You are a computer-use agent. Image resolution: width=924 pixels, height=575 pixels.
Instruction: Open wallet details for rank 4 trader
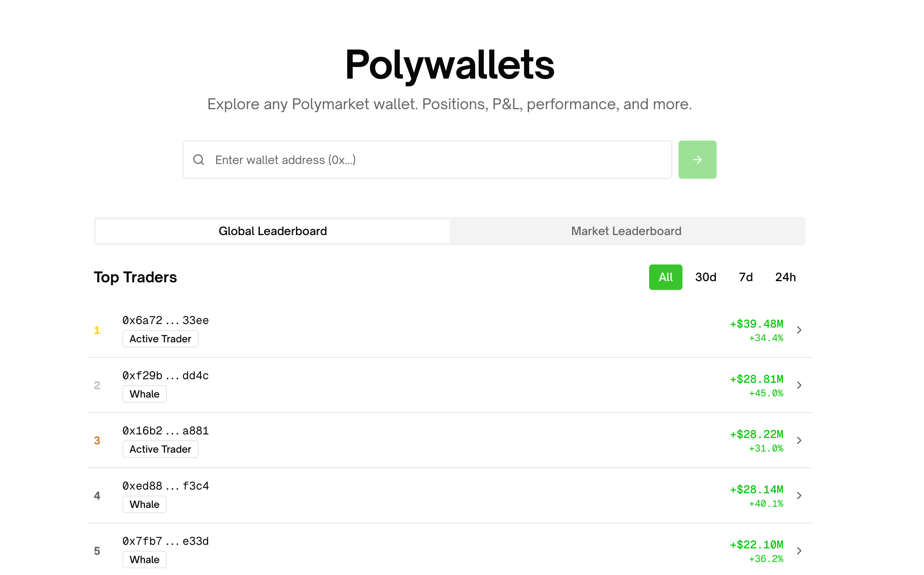click(x=799, y=495)
